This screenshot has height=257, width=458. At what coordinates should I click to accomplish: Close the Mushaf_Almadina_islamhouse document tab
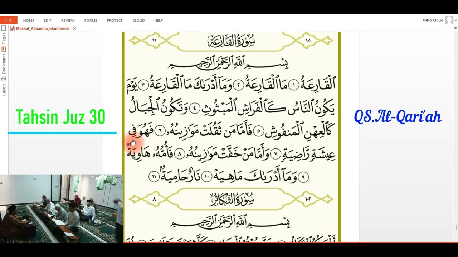[x=74, y=29]
